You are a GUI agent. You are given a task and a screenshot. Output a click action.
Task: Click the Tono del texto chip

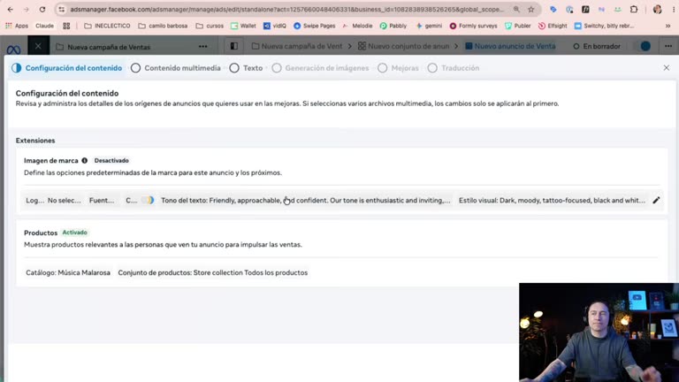pyautogui.click(x=305, y=200)
